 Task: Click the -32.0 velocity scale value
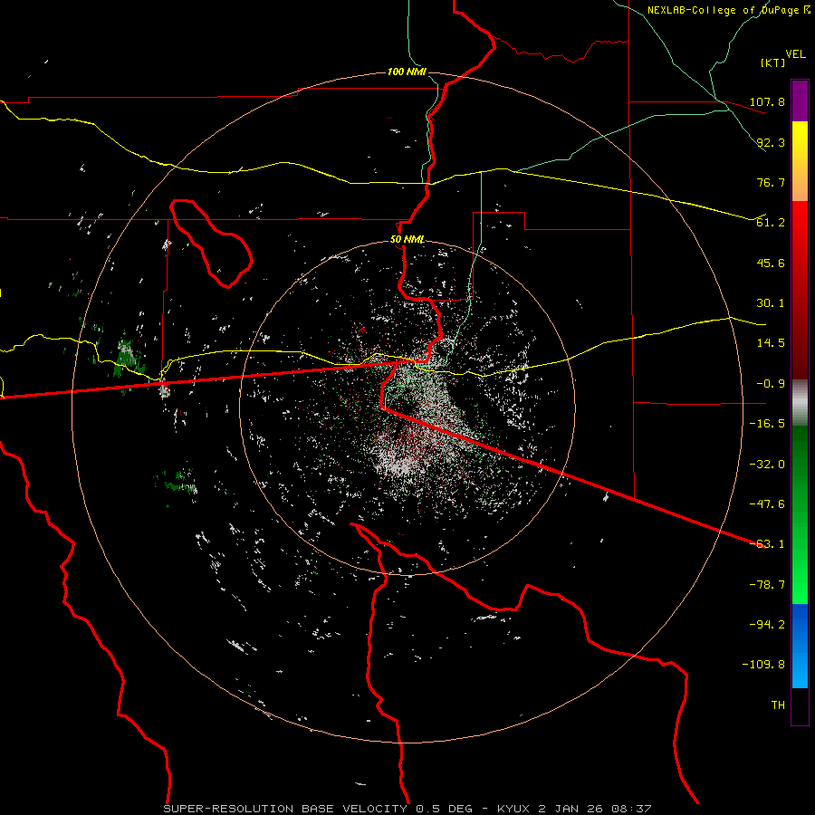[x=767, y=465]
